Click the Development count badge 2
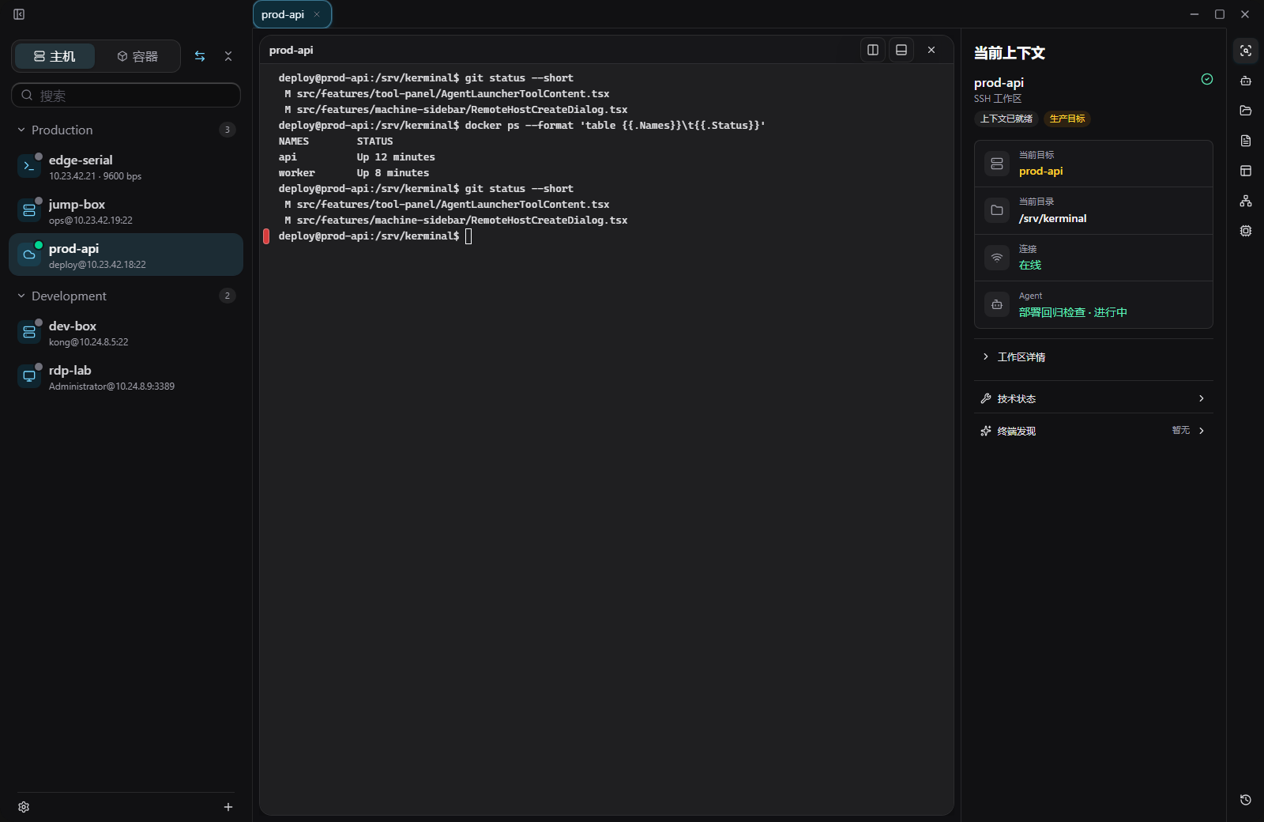The width and height of the screenshot is (1264, 822). [x=228, y=296]
